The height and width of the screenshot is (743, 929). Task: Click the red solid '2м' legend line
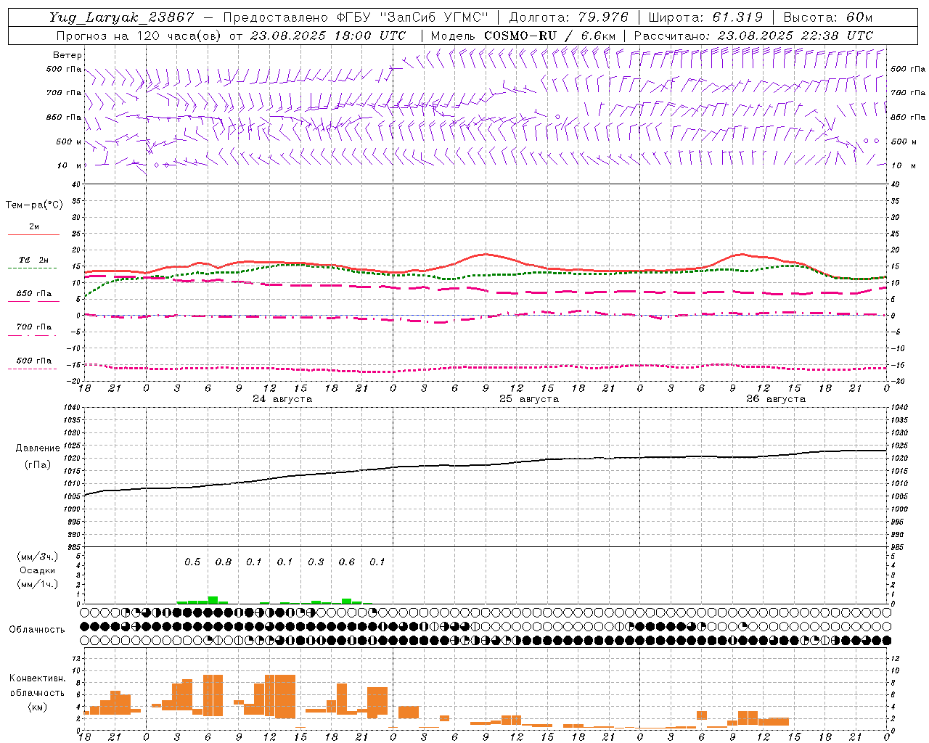click(x=33, y=234)
